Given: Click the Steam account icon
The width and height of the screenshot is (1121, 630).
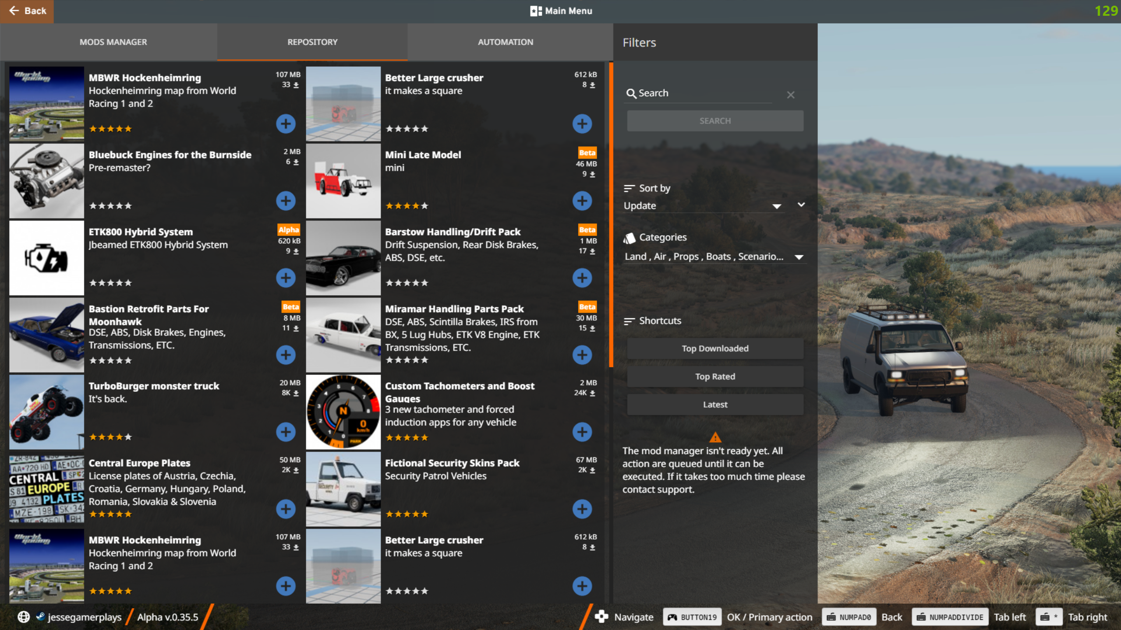Looking at the screenshot, I should click(x=40, y=616).
